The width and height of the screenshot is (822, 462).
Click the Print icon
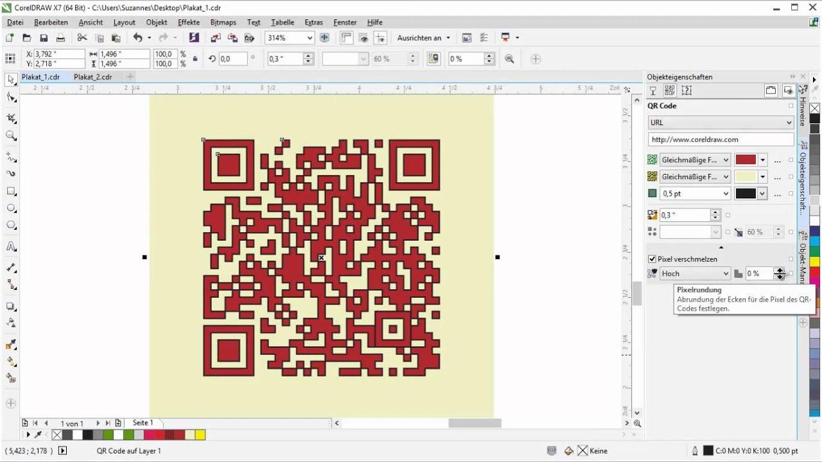[60, 38]
